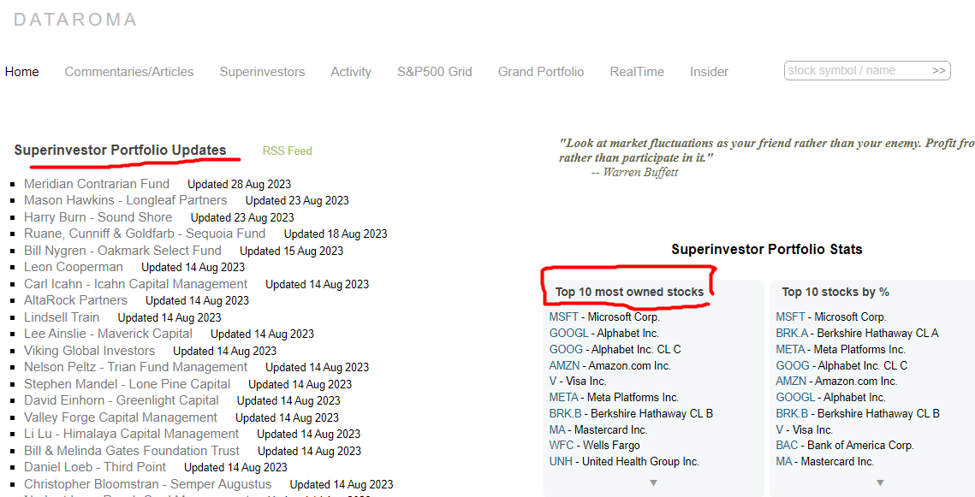Open the RSS Feed link

pyautogui.click(x=288, y=151)
